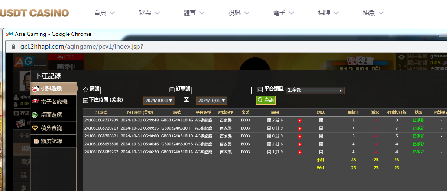Select 視訊遊戲 live games tab
Image resolution: width=447 pixels, height=191 pixels.
51,89
